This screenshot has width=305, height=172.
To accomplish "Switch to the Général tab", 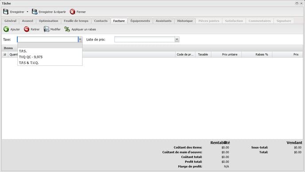I will click(10, 21).
